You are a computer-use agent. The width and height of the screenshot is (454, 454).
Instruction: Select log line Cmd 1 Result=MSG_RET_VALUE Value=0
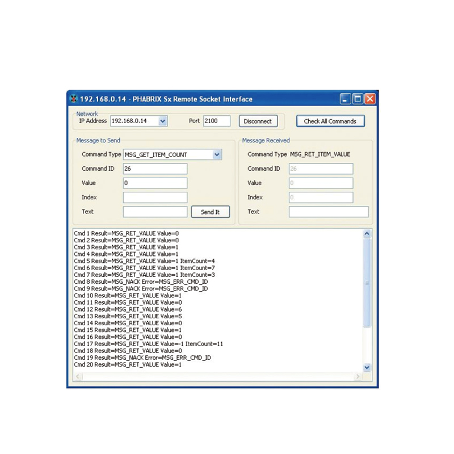pos(126,233)
